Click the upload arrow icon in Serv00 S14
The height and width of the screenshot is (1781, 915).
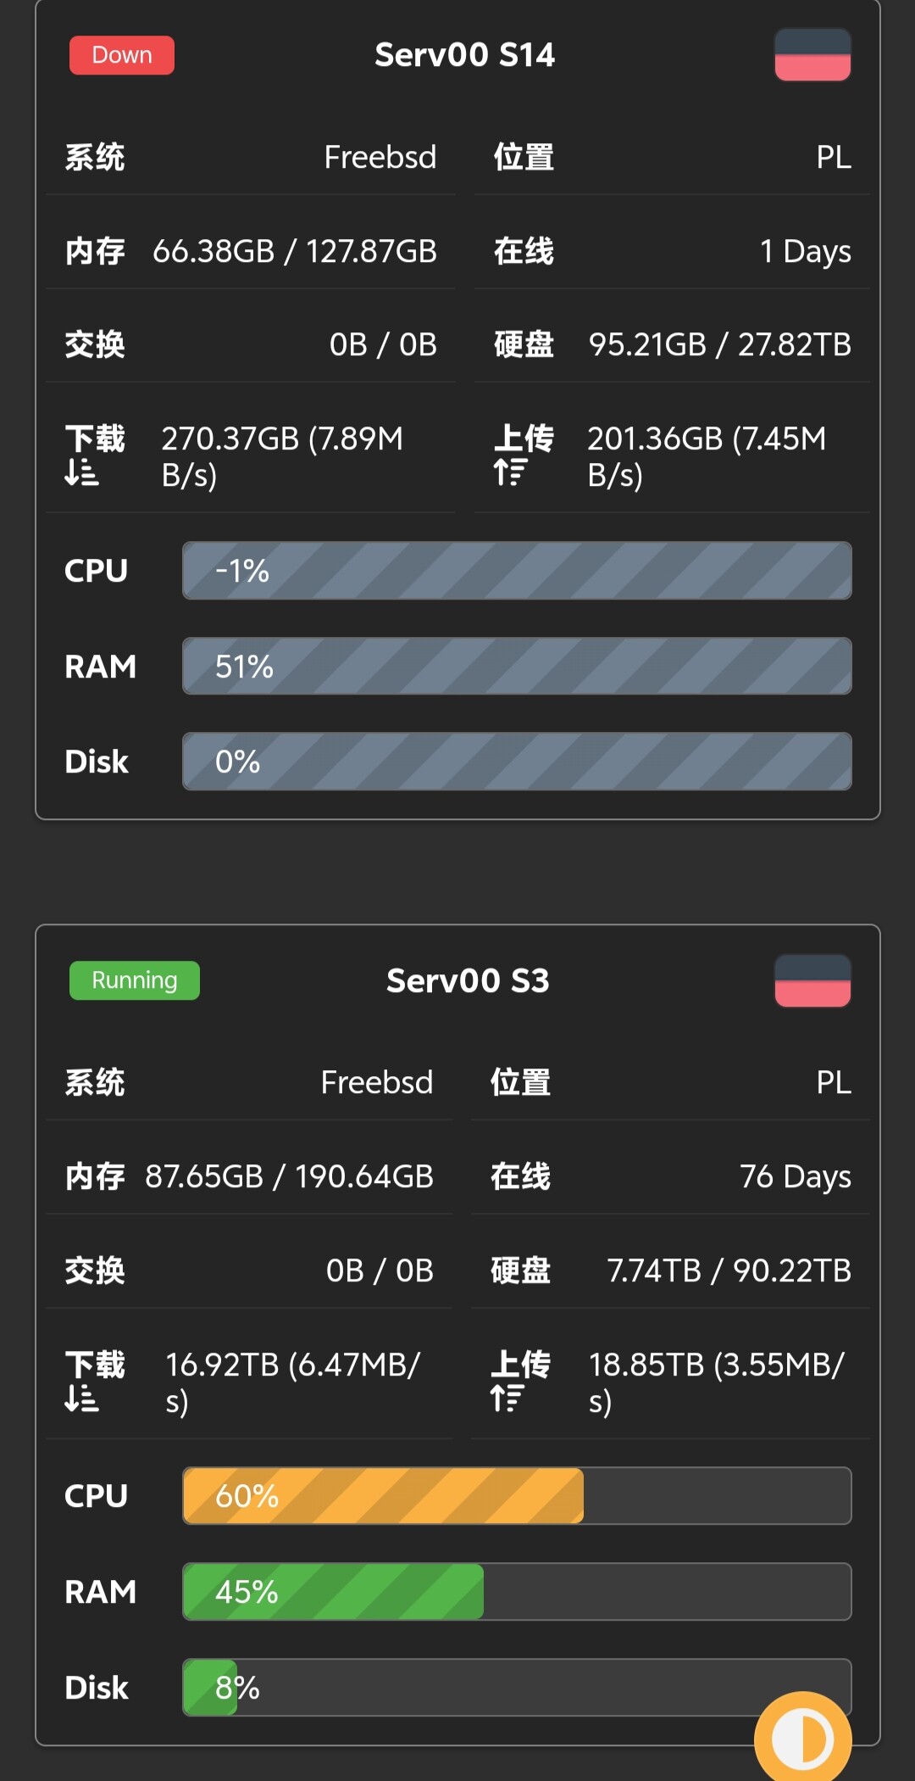511,472
